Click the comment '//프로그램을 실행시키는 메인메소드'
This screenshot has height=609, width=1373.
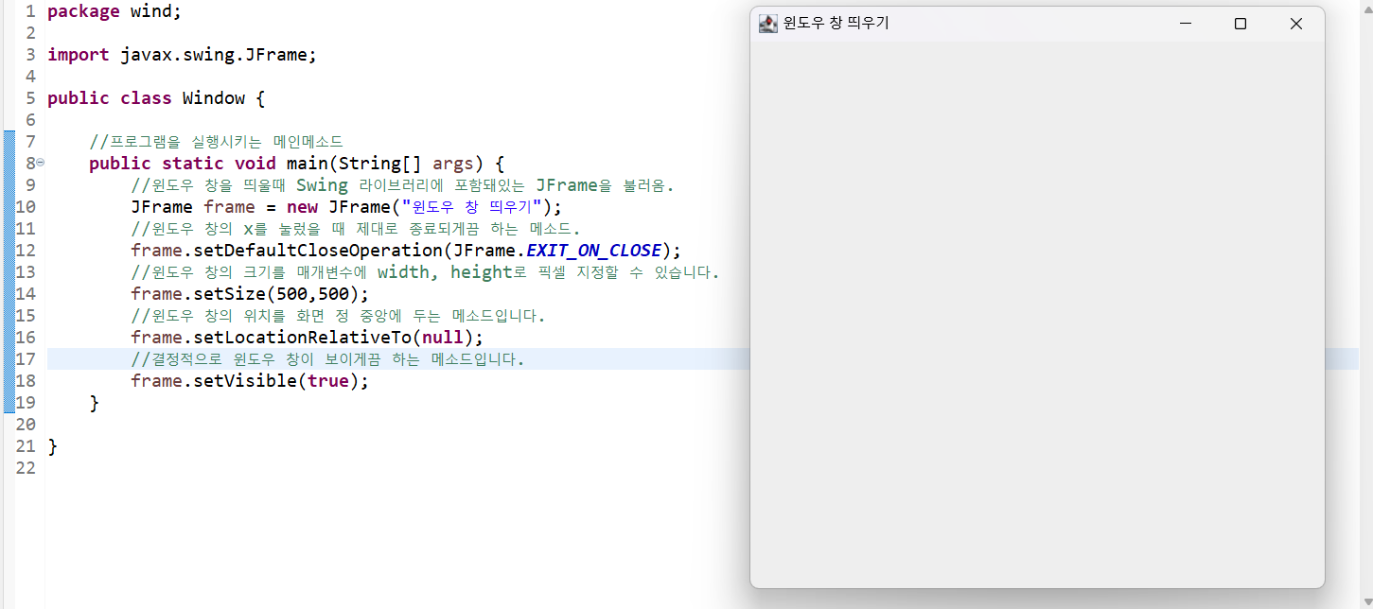pos(216,142)
